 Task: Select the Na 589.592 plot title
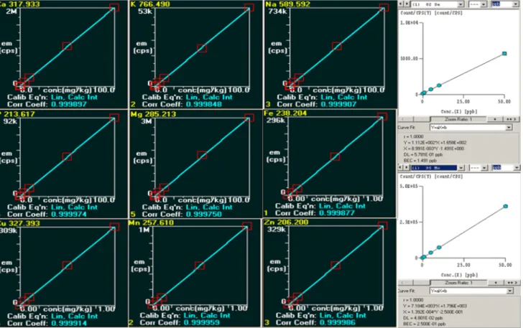click(287, 4)
